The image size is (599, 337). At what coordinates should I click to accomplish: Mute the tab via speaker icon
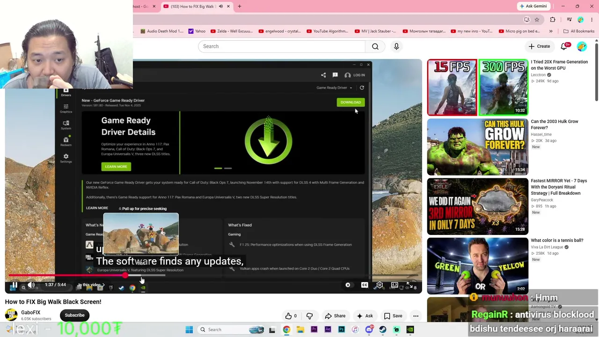click(x=221, y=7)
